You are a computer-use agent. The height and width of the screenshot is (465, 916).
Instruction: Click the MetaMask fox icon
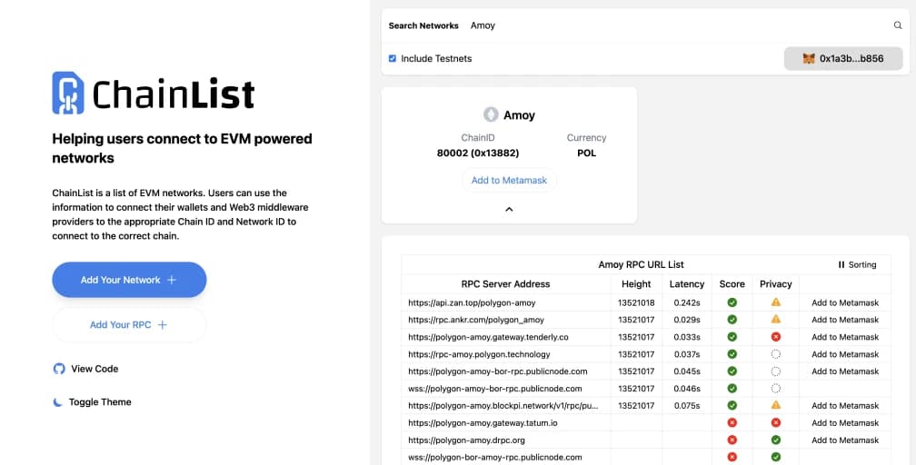tap(809, 58)
